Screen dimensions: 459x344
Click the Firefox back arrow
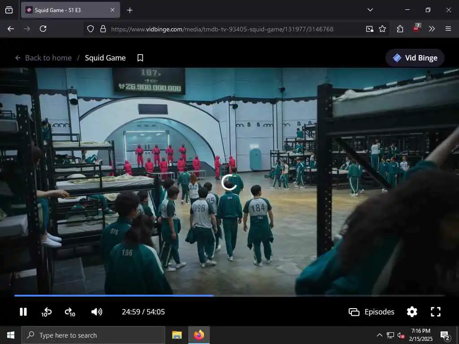[11, 29]
